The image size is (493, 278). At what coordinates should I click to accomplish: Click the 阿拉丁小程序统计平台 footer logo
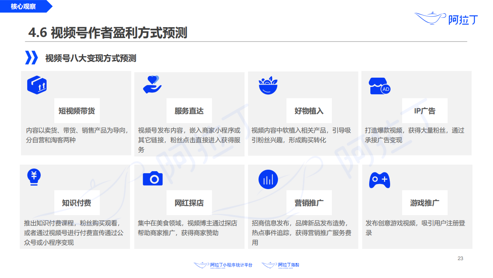click(223, 265)
